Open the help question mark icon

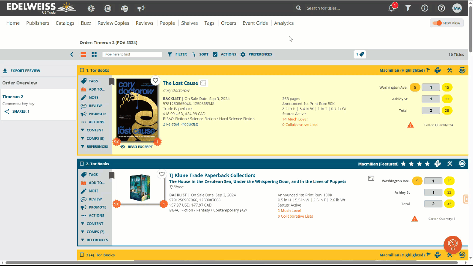[442, 8]
